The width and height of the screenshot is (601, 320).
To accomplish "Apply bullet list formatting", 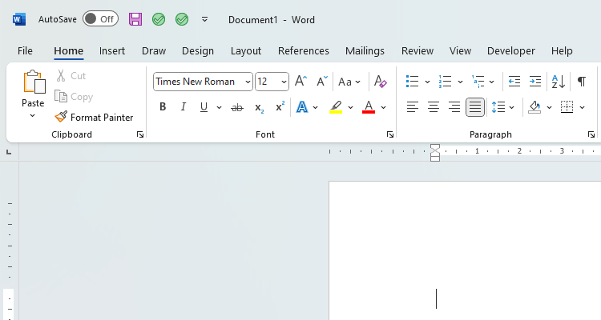I will [x=413, y=81].
